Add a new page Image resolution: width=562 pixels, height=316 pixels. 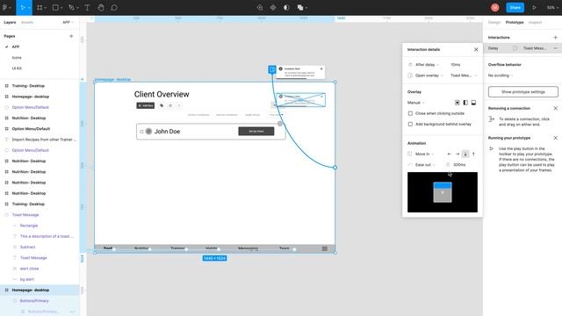[x=71, y=36]
